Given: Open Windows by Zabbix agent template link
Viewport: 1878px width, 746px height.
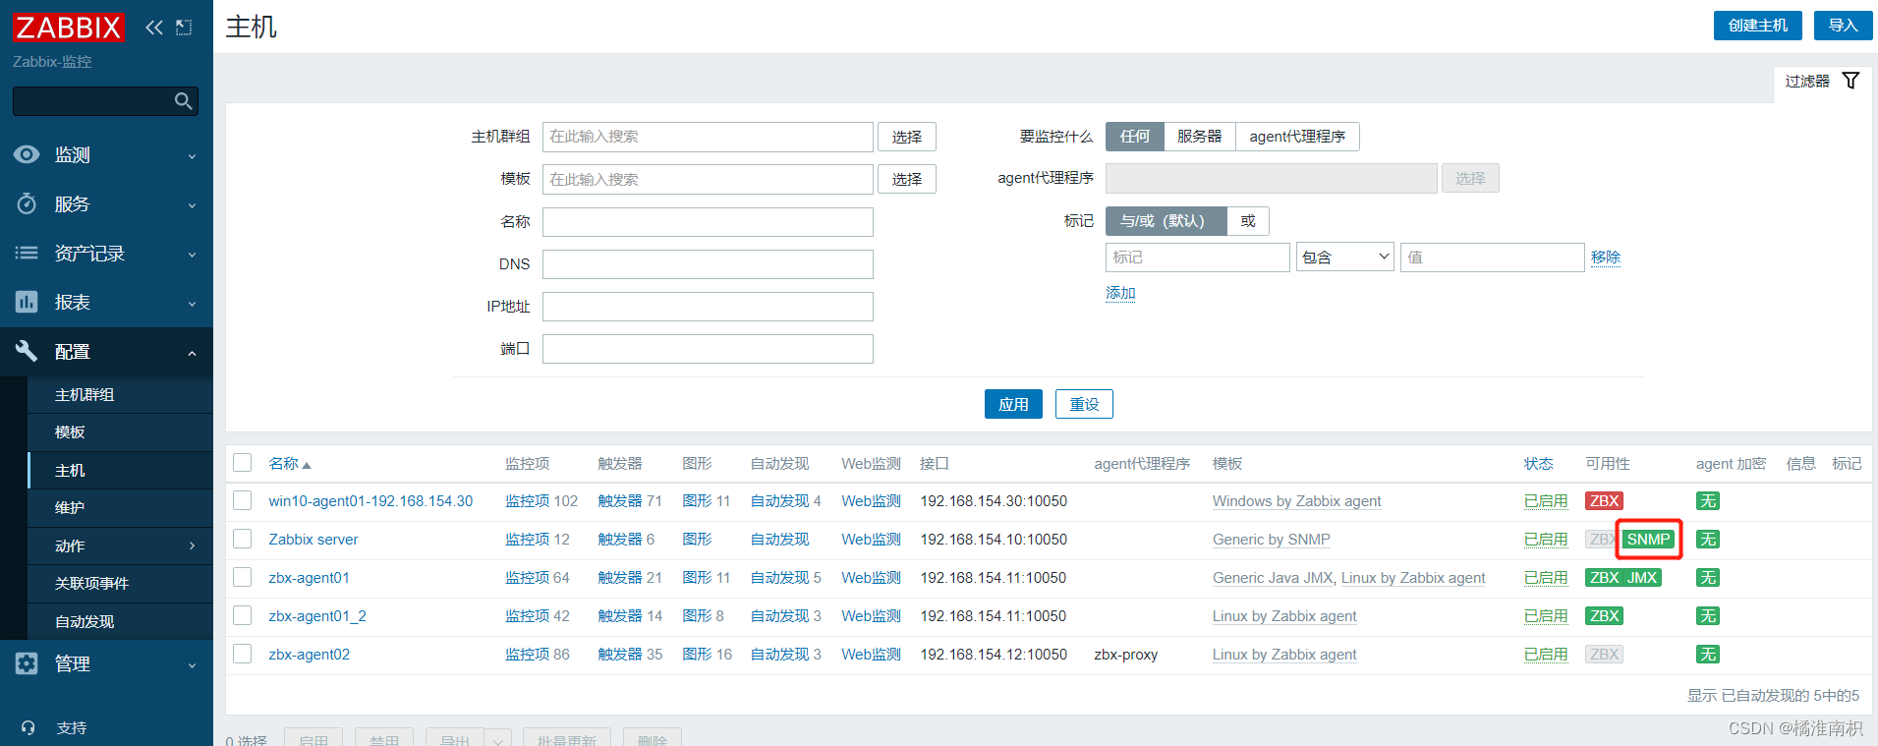Looking at the screenshot, I should [1296, 501].
